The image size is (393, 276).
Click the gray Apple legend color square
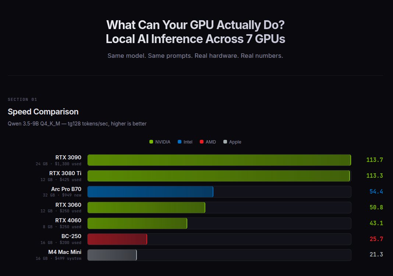(x=225, y=142)
